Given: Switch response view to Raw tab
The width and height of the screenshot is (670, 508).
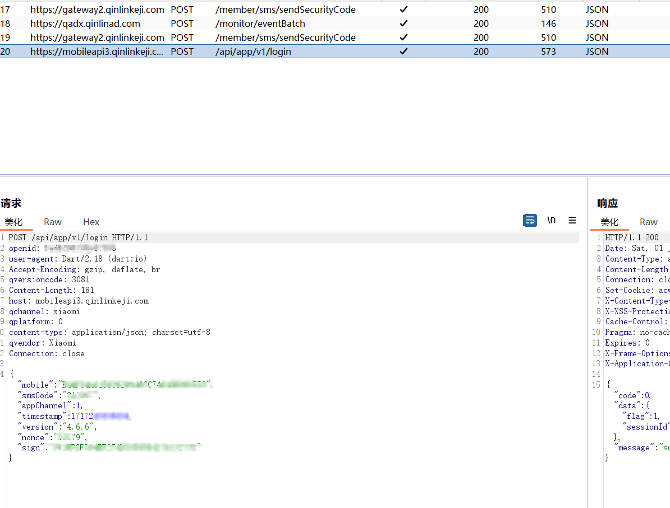Looking at the screenshot, I should pyautogui.click(x=648, y=222).
